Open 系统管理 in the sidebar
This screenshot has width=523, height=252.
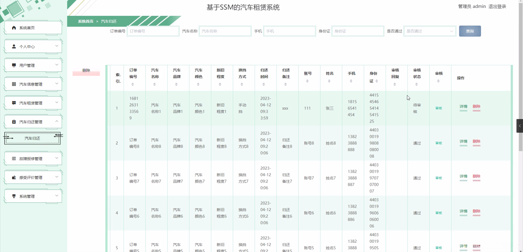tap(33, 196)
